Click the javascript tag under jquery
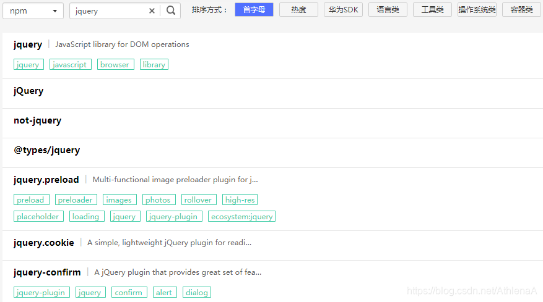This screenshot has width=543, height=302. click(71, 65)
